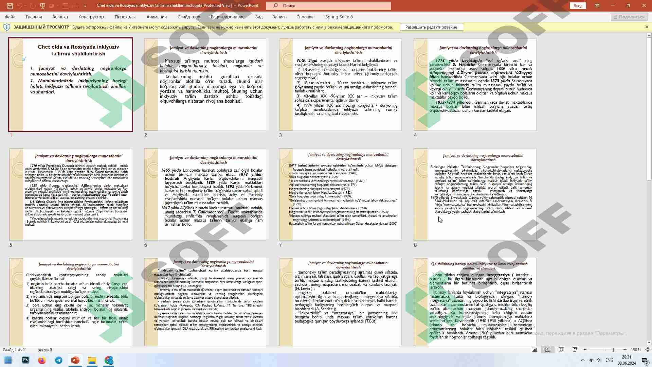Switch to the Слайд-шоу tab
The width and height of the screenshot is (652, 367).
[x=189, y=17]
